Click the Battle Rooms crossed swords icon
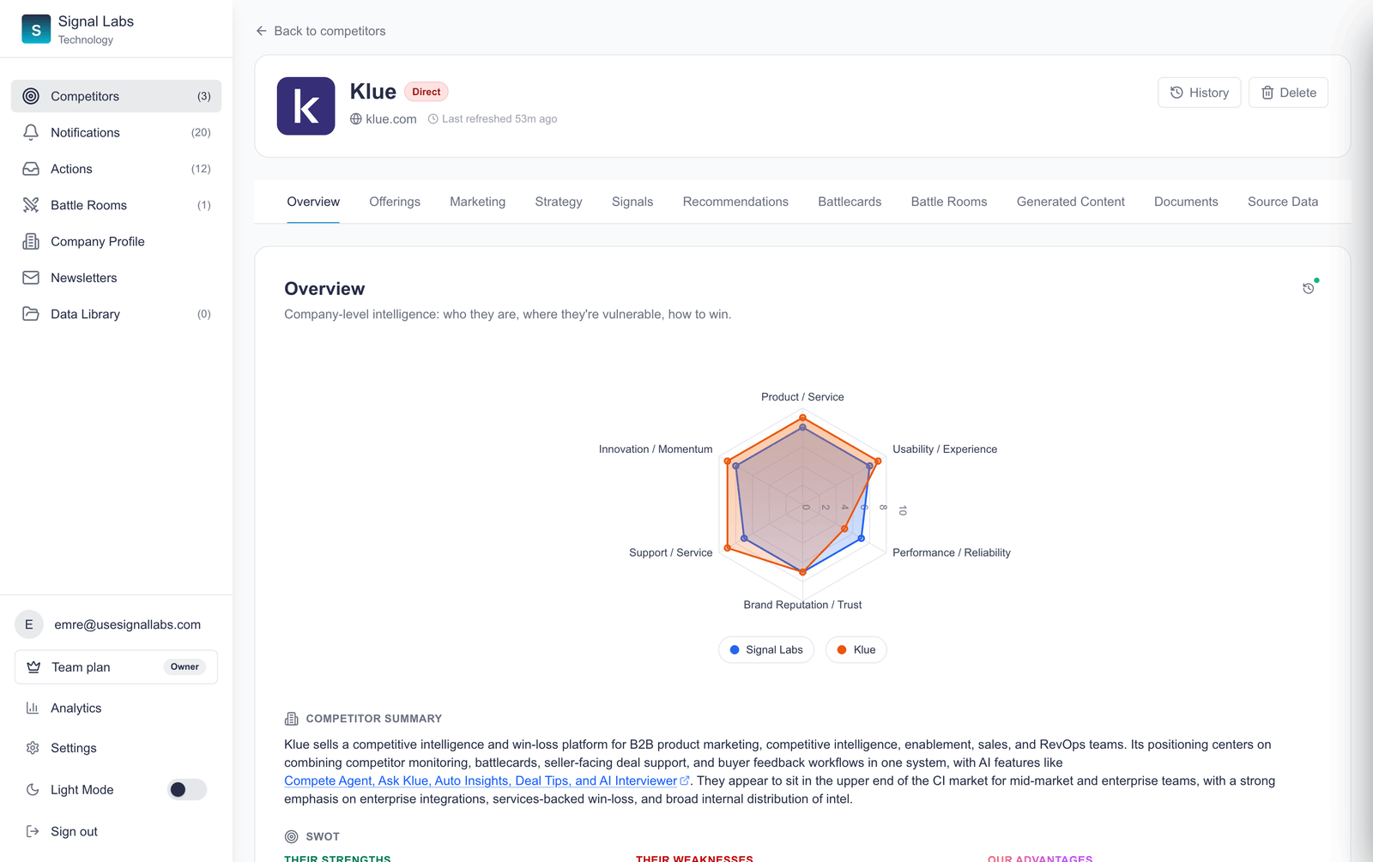 point(31,205)
